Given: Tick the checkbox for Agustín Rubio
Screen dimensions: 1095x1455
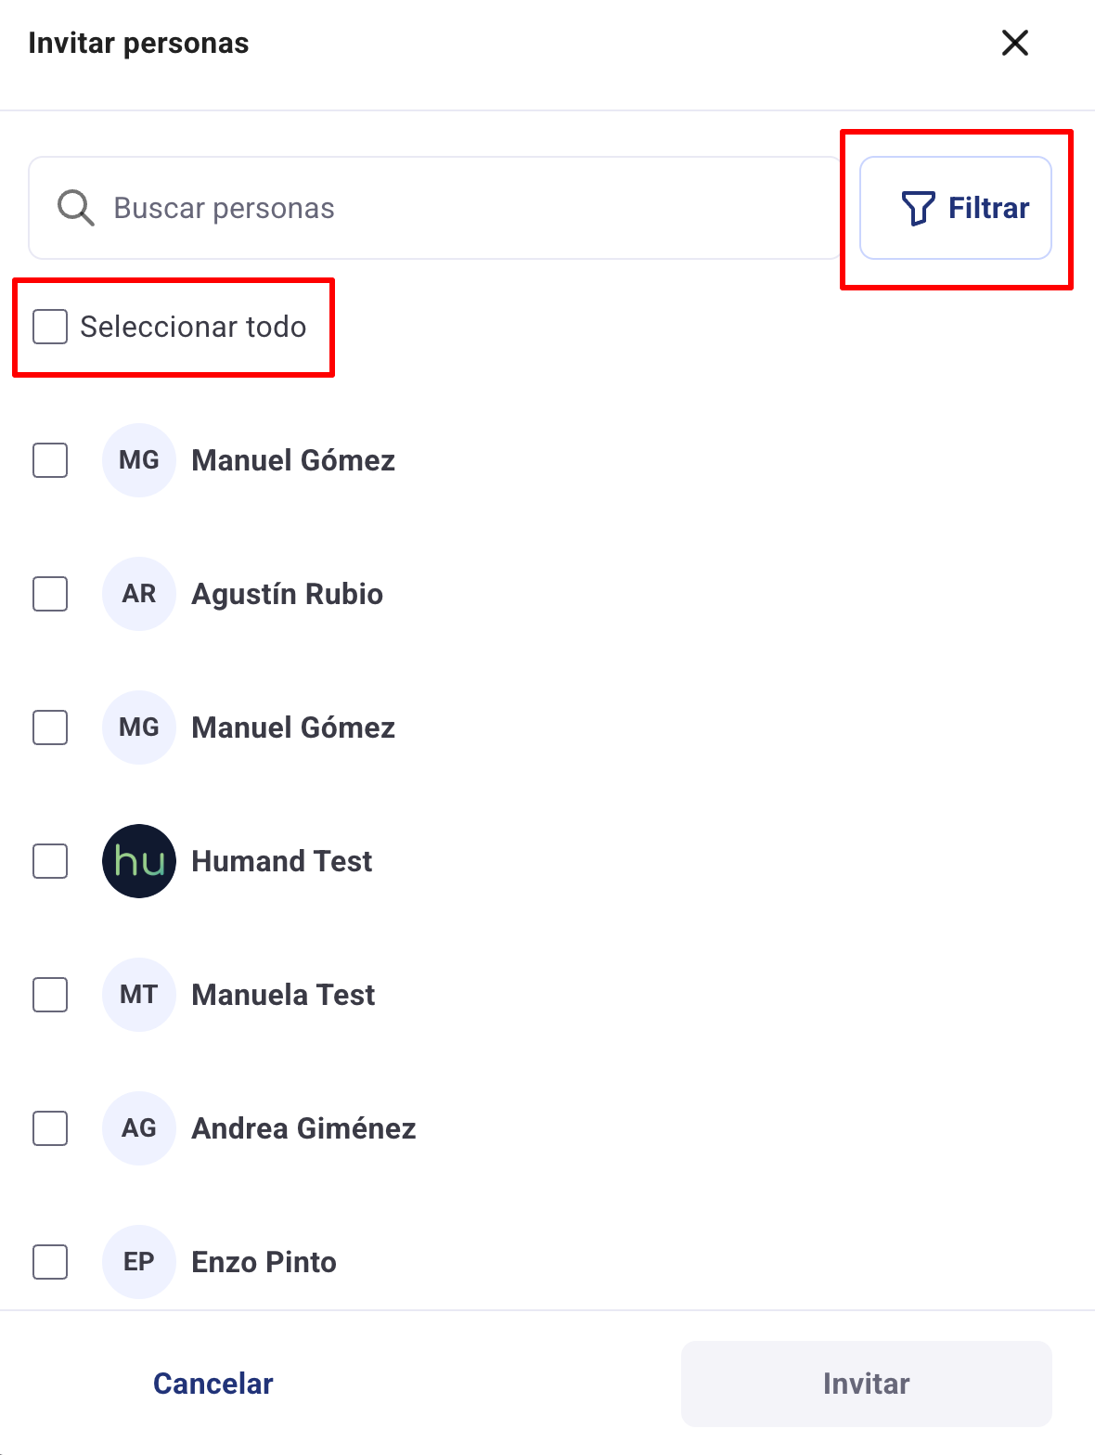Looking at the screenshot, I should point(50,594).
